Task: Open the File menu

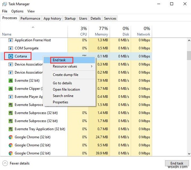Action: [5, 11]
